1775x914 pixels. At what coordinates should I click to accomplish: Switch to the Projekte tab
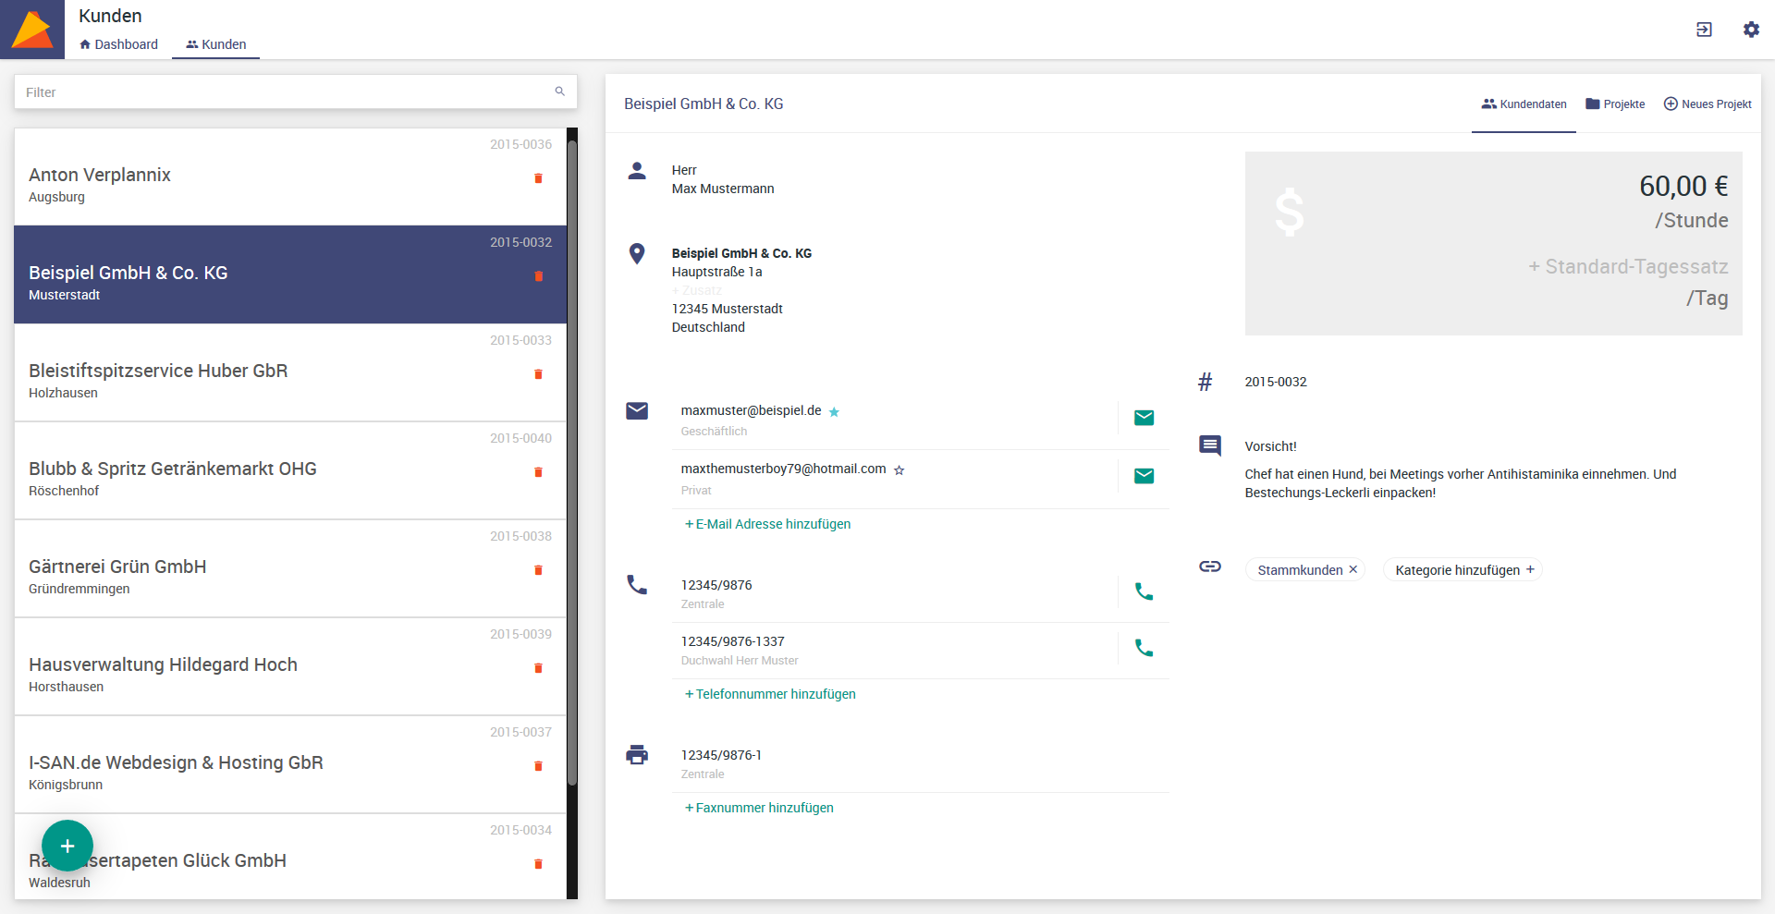tap(1615, 104)
